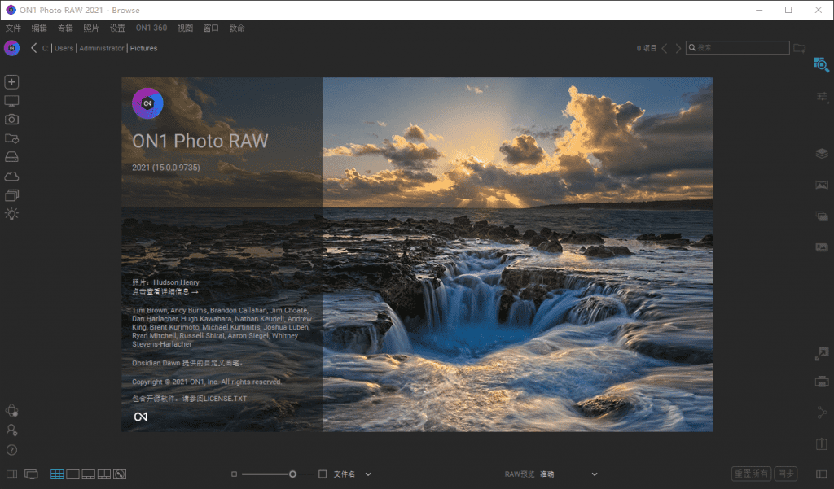Toggle the left panel visibility at bottom-left

(x=11, y=474)
